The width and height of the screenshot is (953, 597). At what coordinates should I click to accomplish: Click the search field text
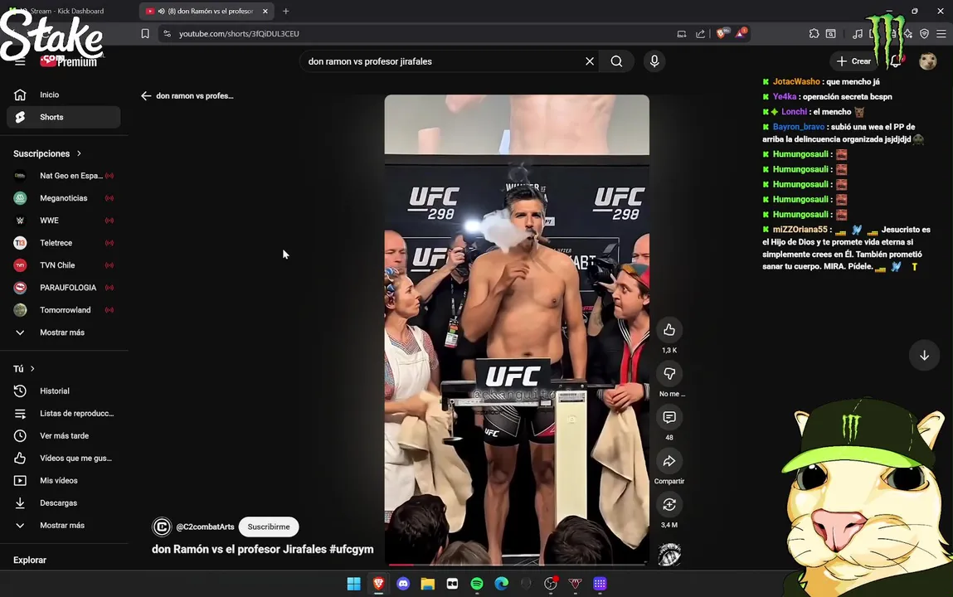[370, 61]
